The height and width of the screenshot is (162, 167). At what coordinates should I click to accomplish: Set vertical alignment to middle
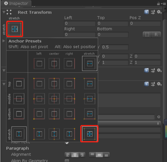pyautogui.click(x=99, y=155)
